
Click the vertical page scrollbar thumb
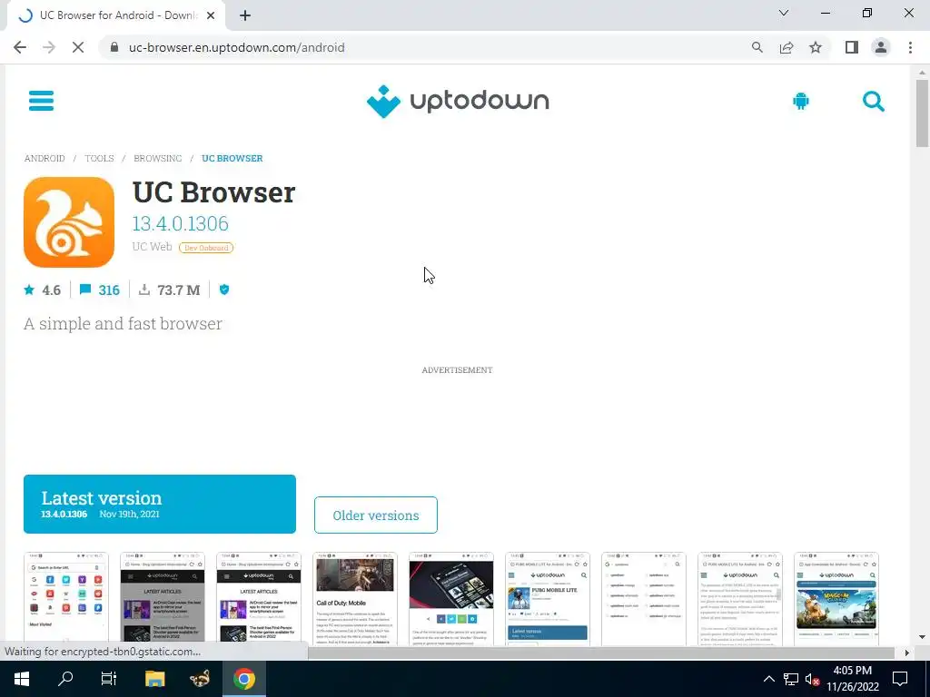(x=922, y=113)
